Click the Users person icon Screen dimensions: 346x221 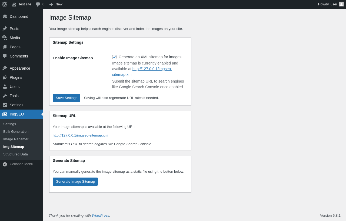(5, 87)
